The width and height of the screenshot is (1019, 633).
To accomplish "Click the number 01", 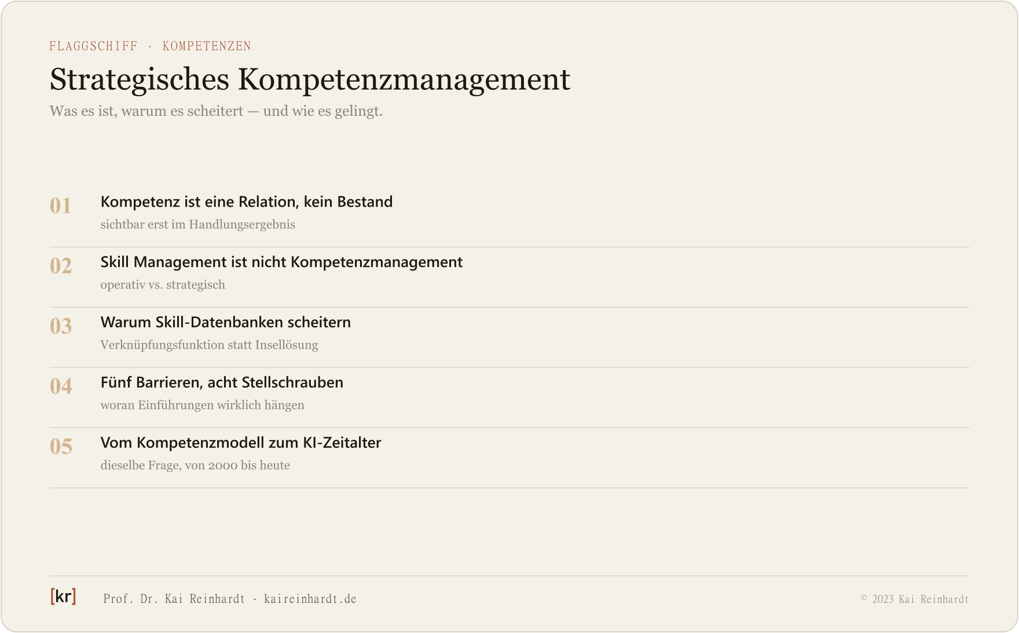I will 61,206.
